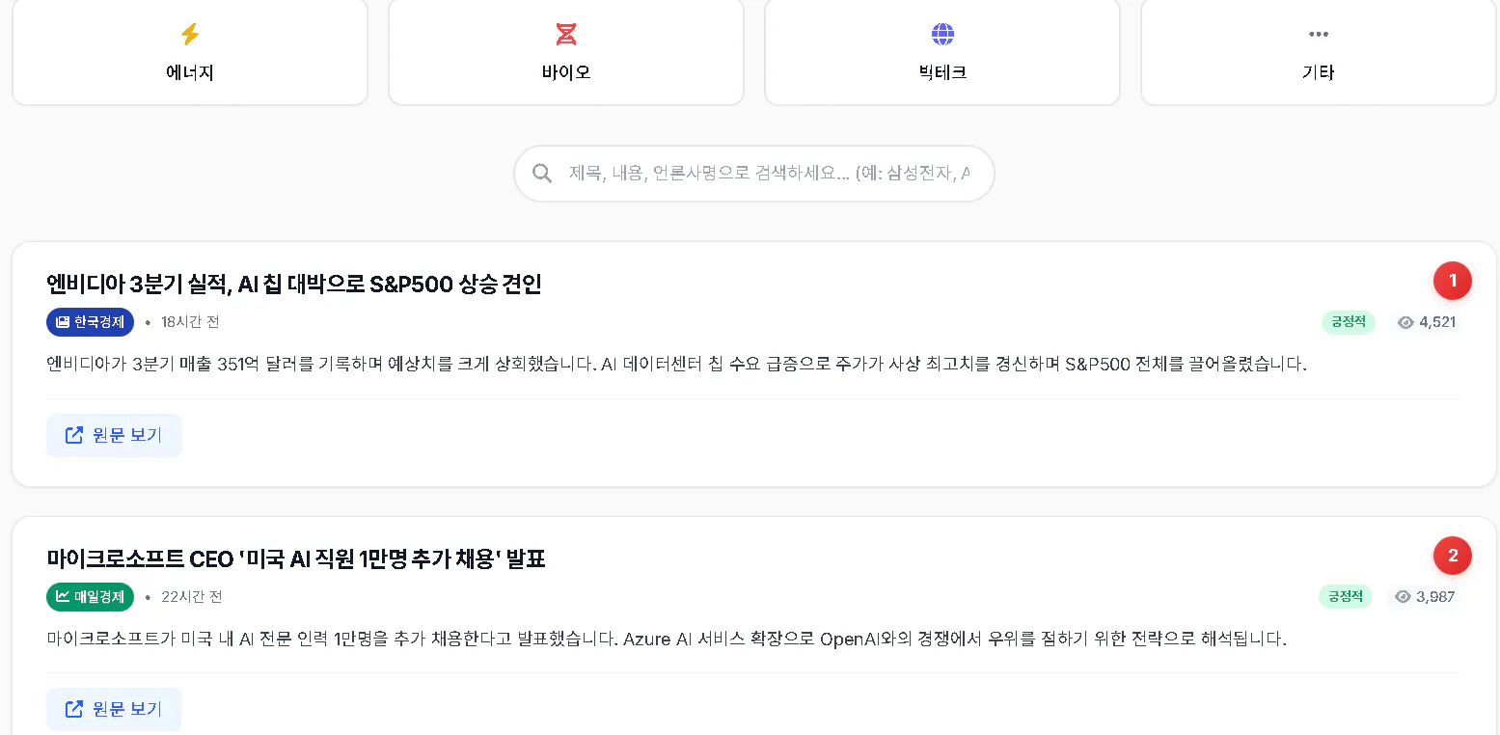
Task: Click the DNA icon on the 바이오 card
Action: (x=565, y=33)
